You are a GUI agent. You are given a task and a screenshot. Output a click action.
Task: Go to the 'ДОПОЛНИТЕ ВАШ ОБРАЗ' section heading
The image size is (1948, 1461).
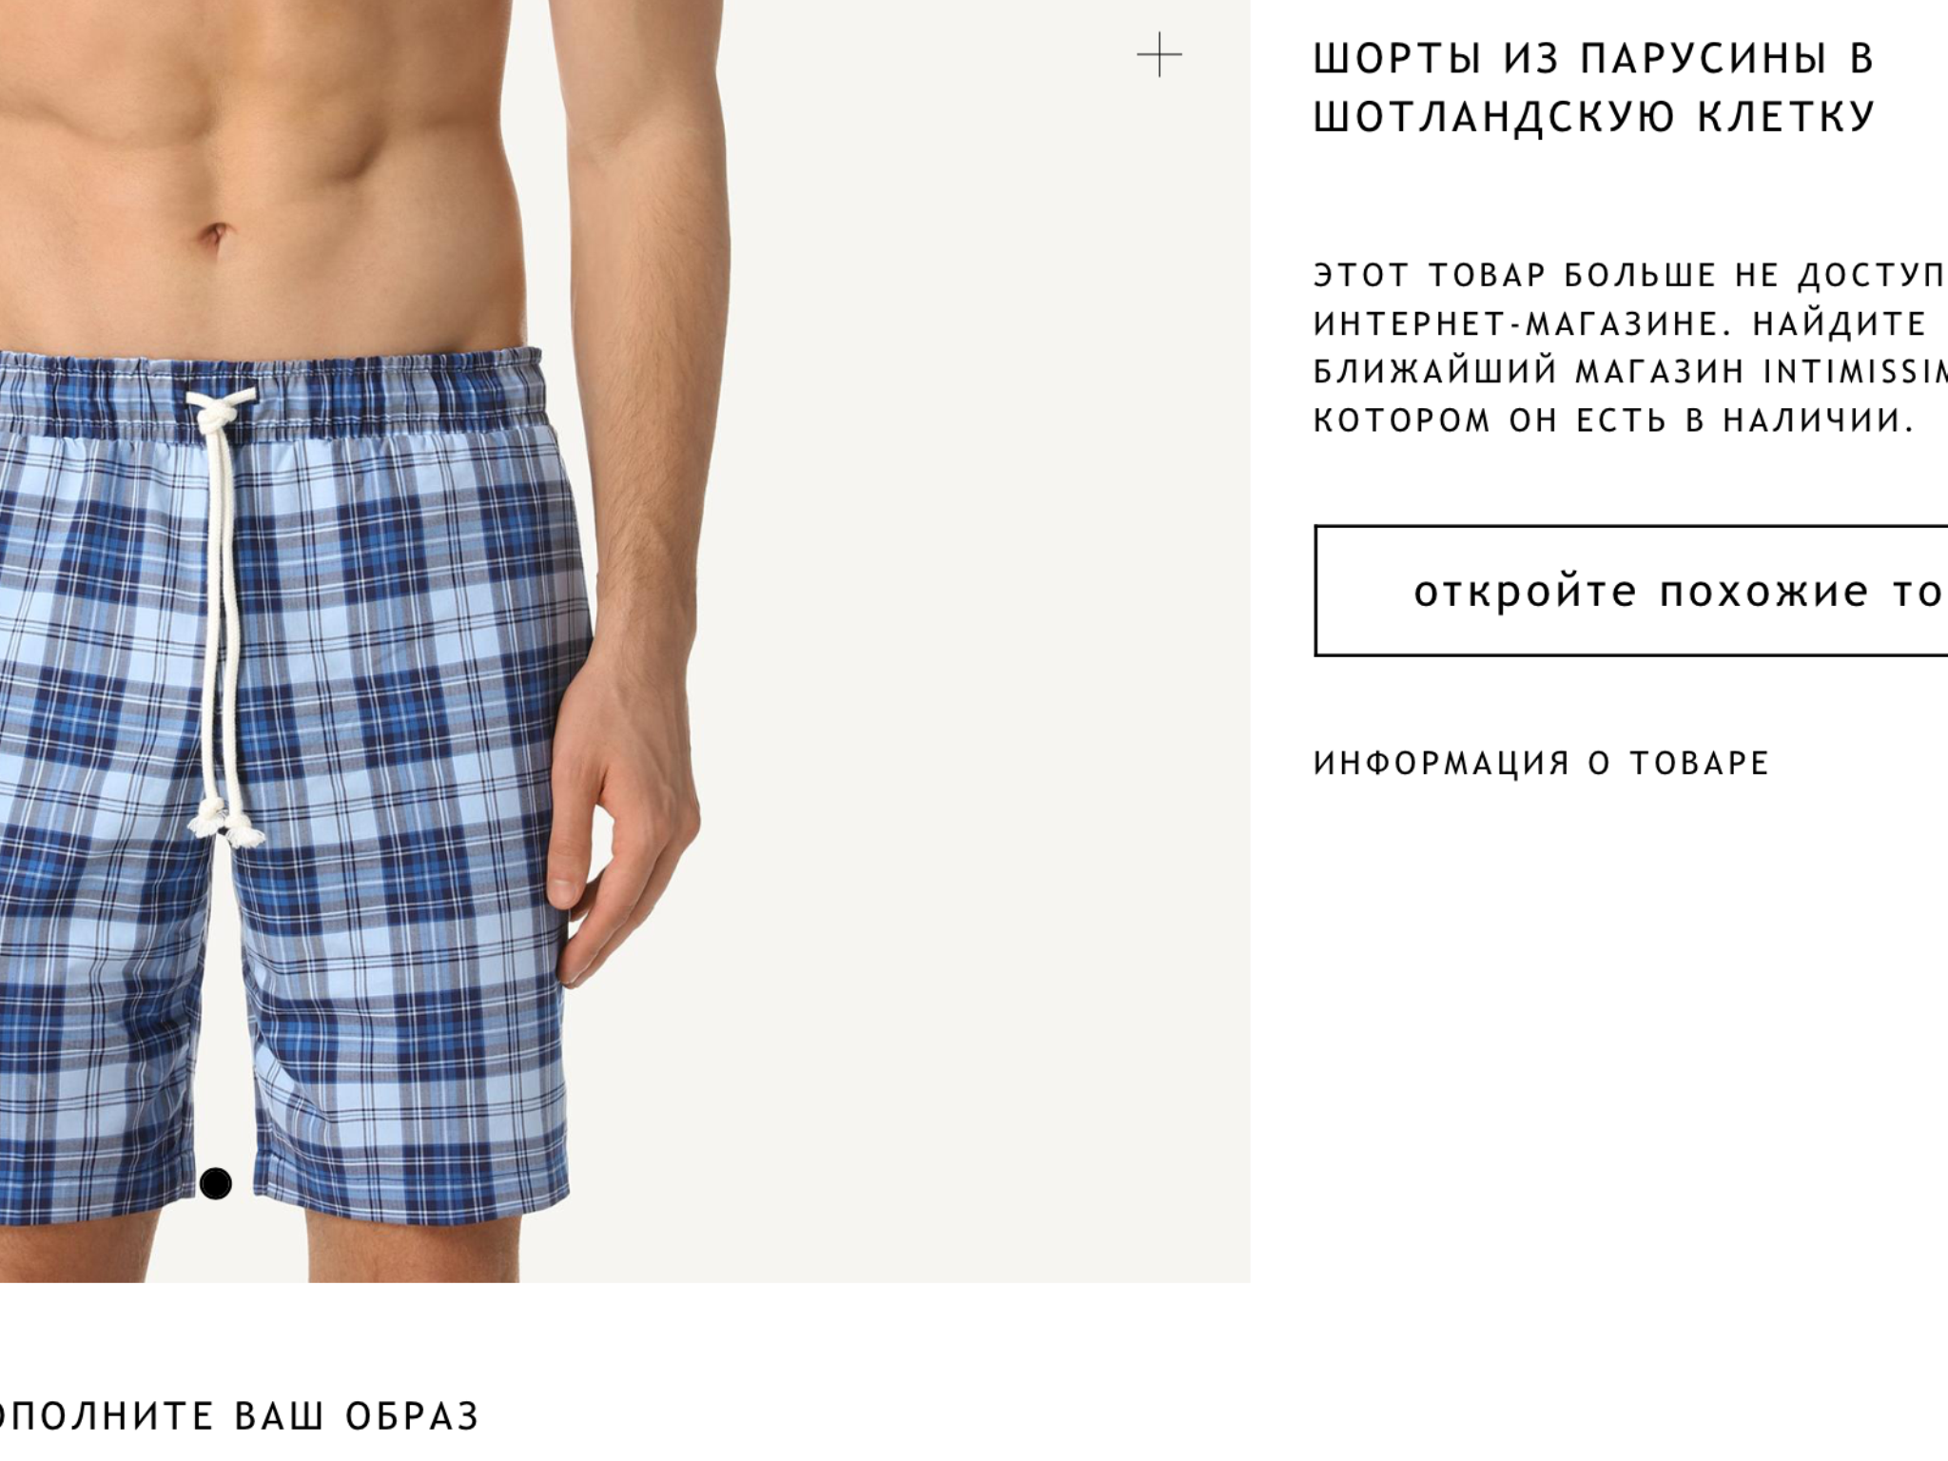click(x=240, y=1415)
